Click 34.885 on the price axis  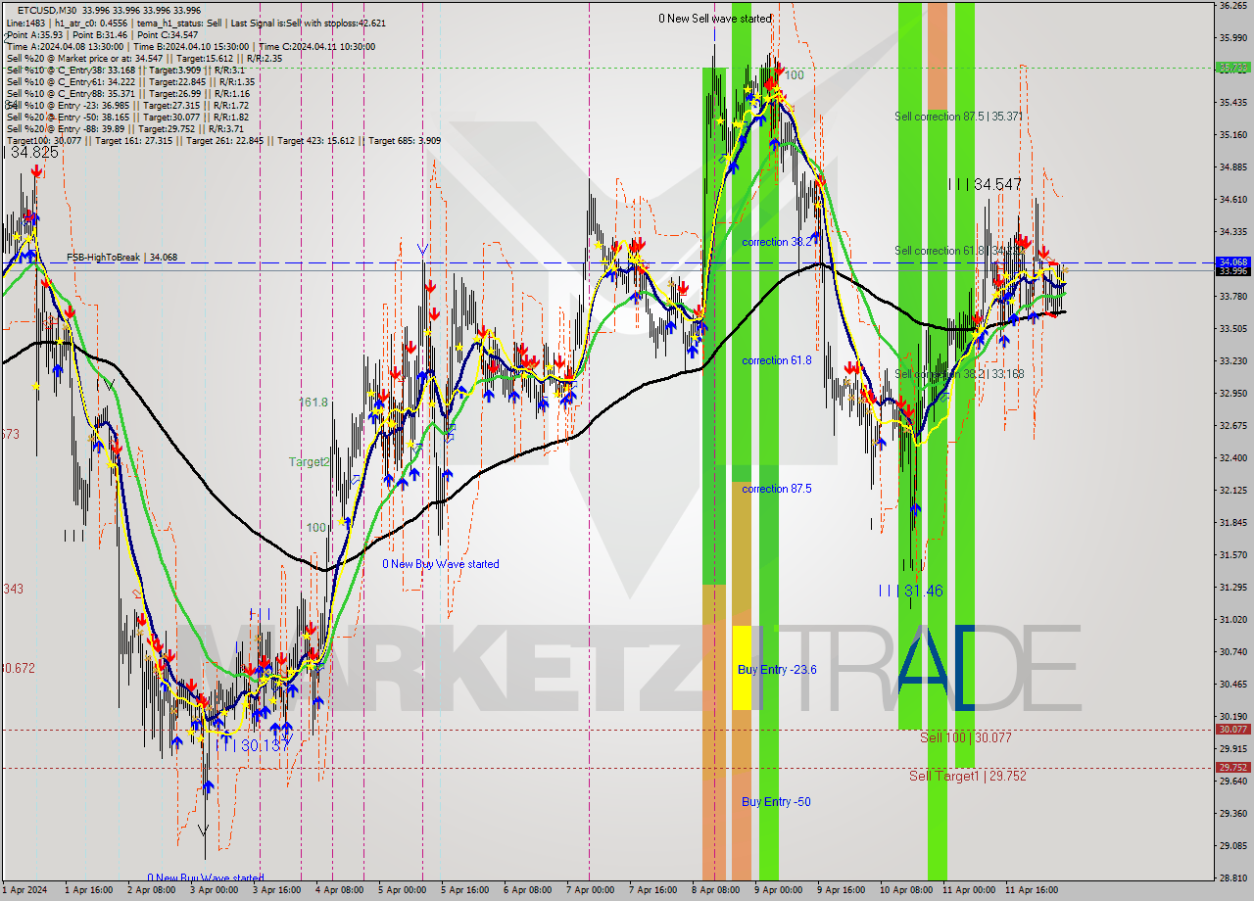(x=1232, y=167)
